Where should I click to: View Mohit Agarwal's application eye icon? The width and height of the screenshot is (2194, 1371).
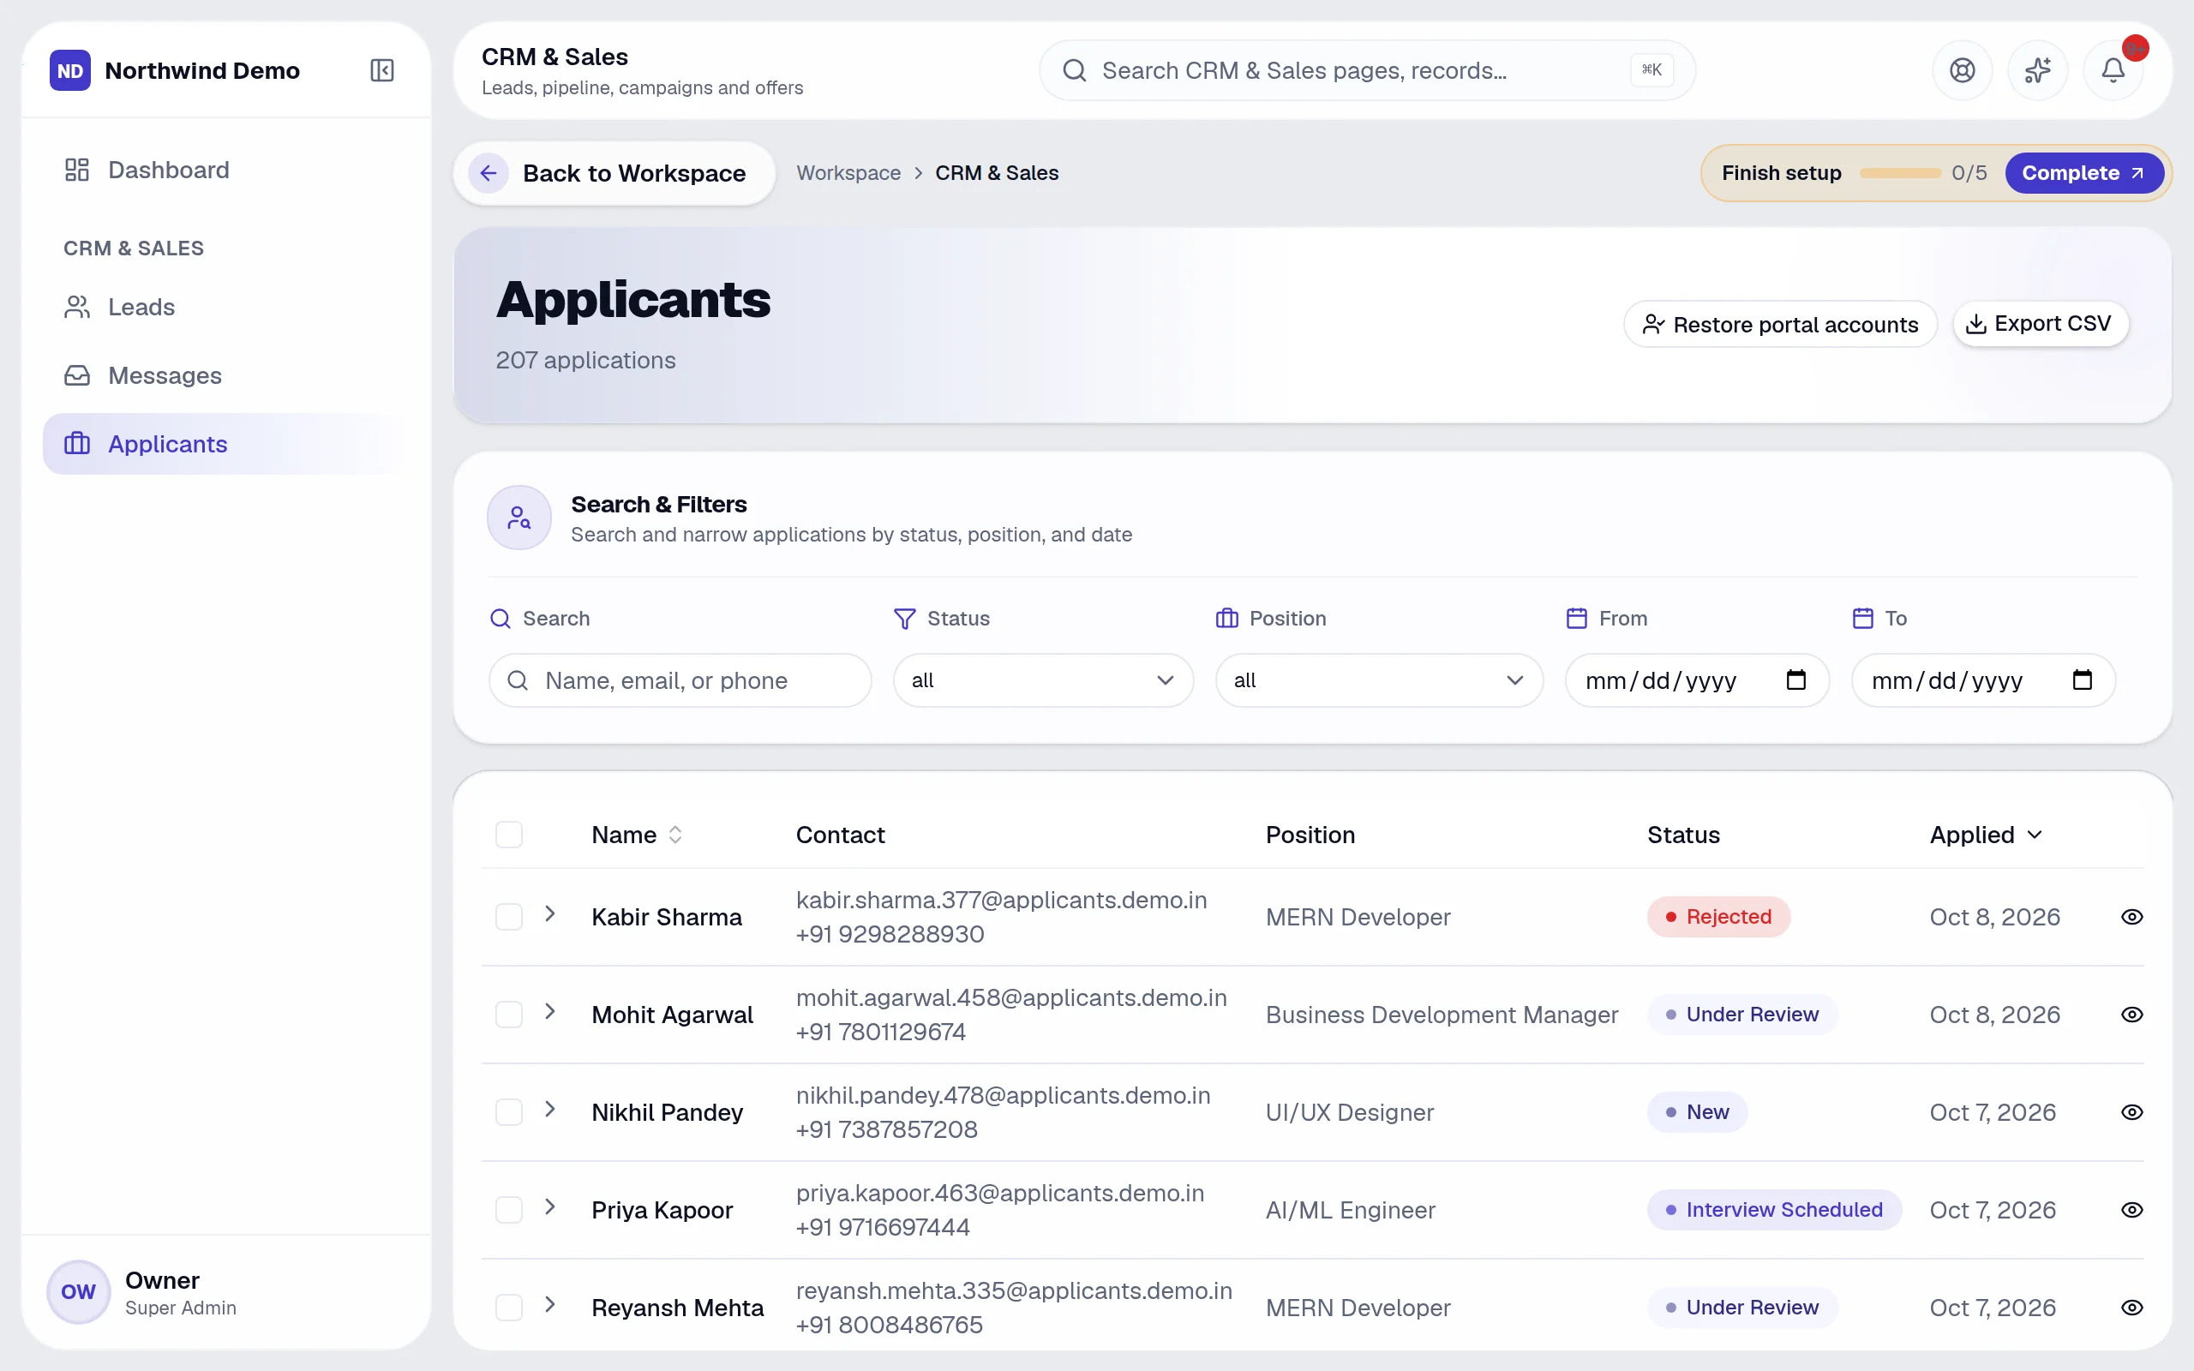pos(2131,1015)
